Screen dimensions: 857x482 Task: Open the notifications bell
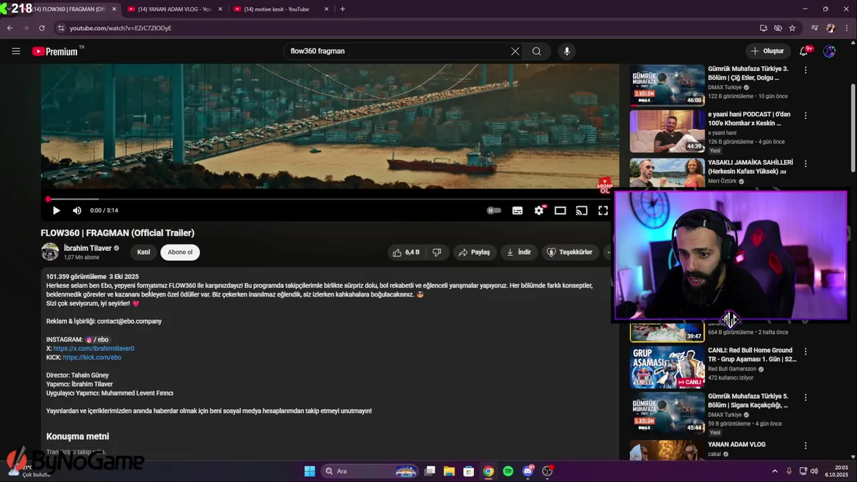pyautogui.click(x=804, y=51)
